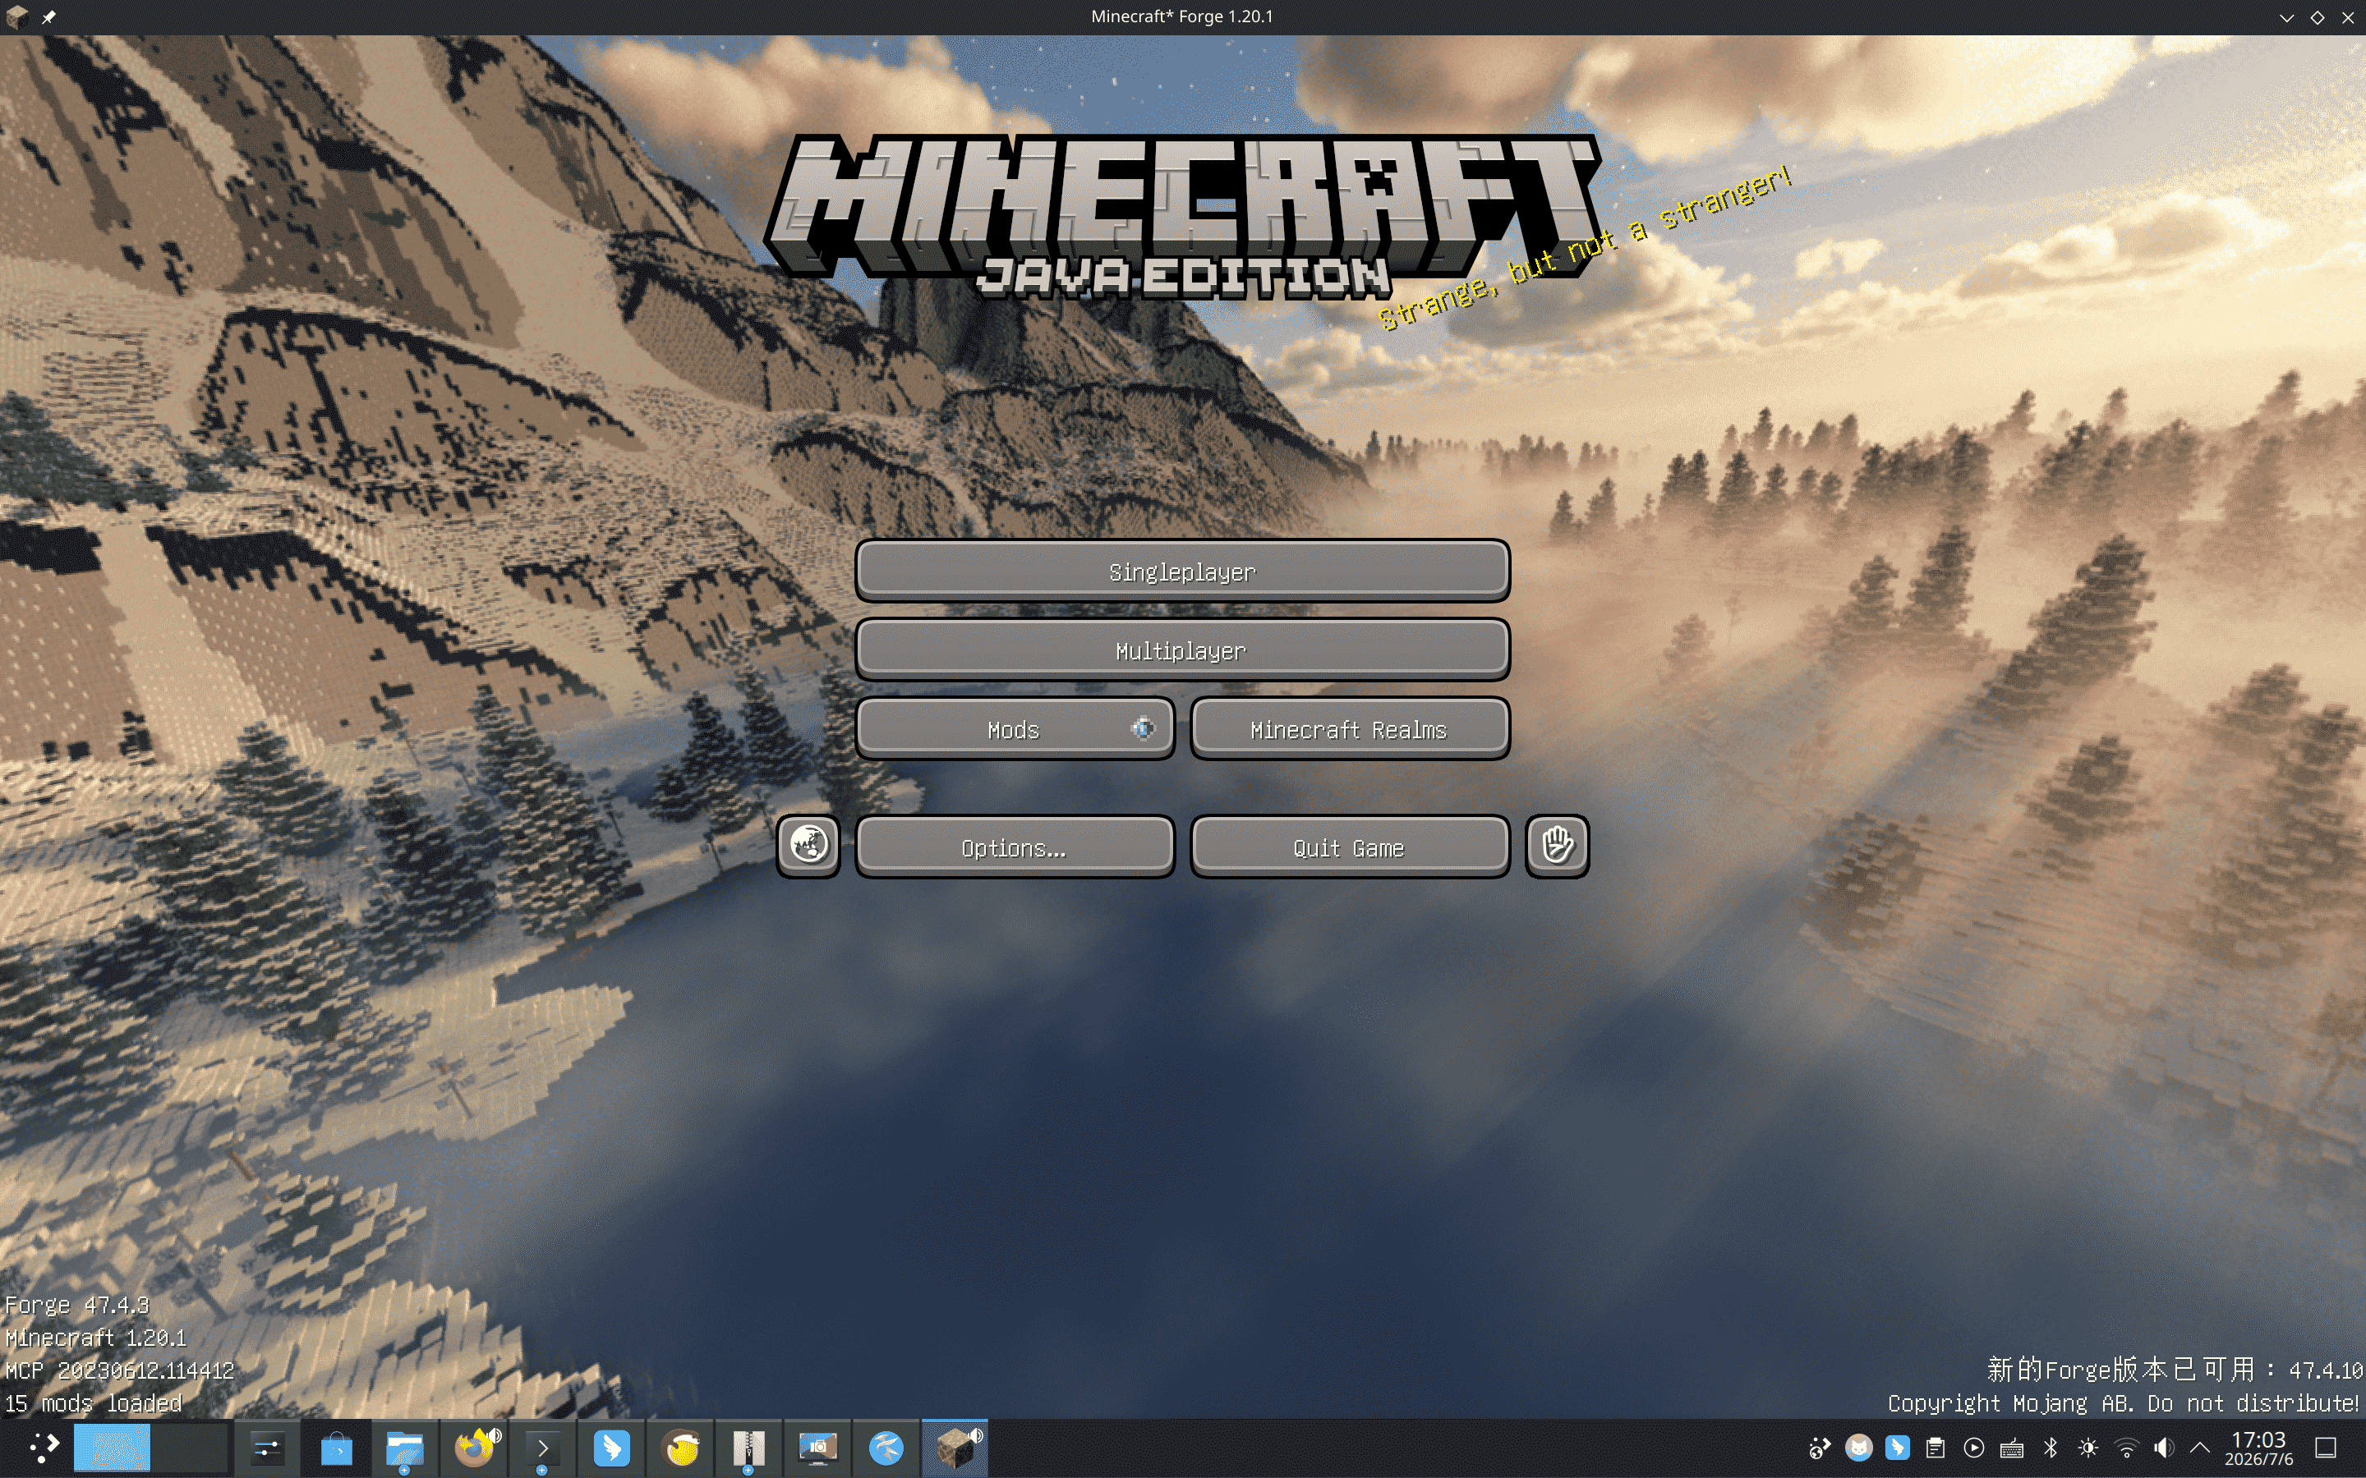Click the Copyright Mojang AB text
The height and width of the screenshot is (1478, 2366).
[2124, 1404]
